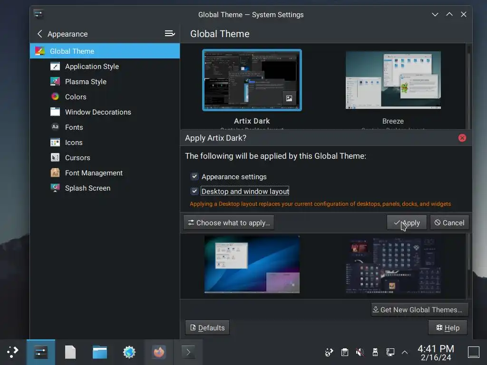This screenshot has width=487, height=365.
Task: Click the system update tray icon
Action: 329,352
